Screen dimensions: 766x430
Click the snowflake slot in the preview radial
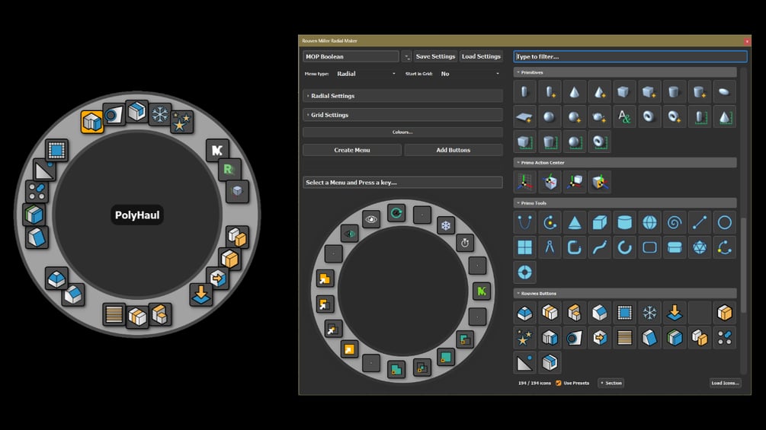click(446, 226)
